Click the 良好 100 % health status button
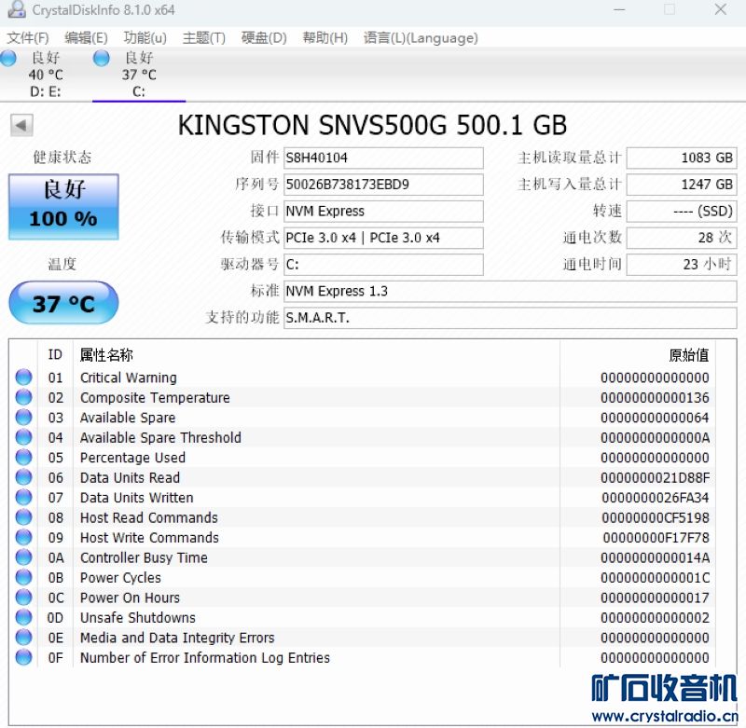This screenshot has height=728, width=746. (63, 206)
